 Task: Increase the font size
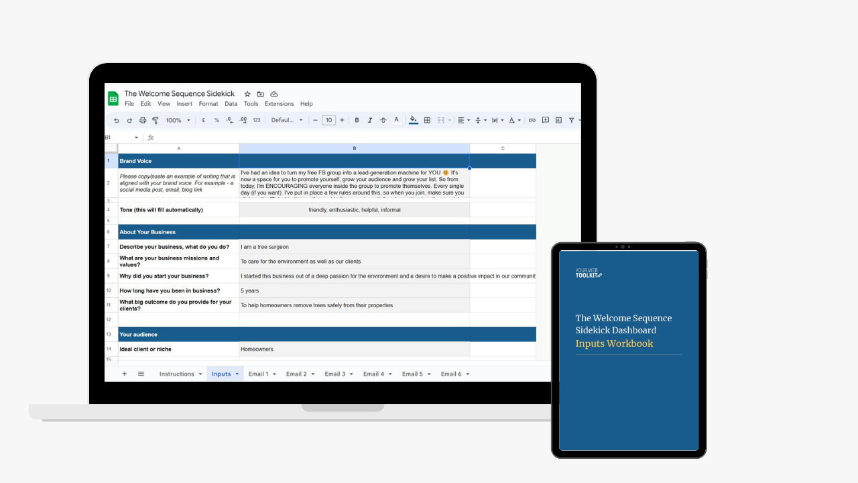coord(342,121)
